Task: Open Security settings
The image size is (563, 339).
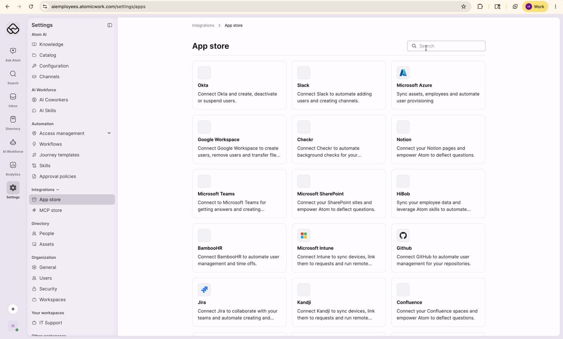Action: [72, 289]
